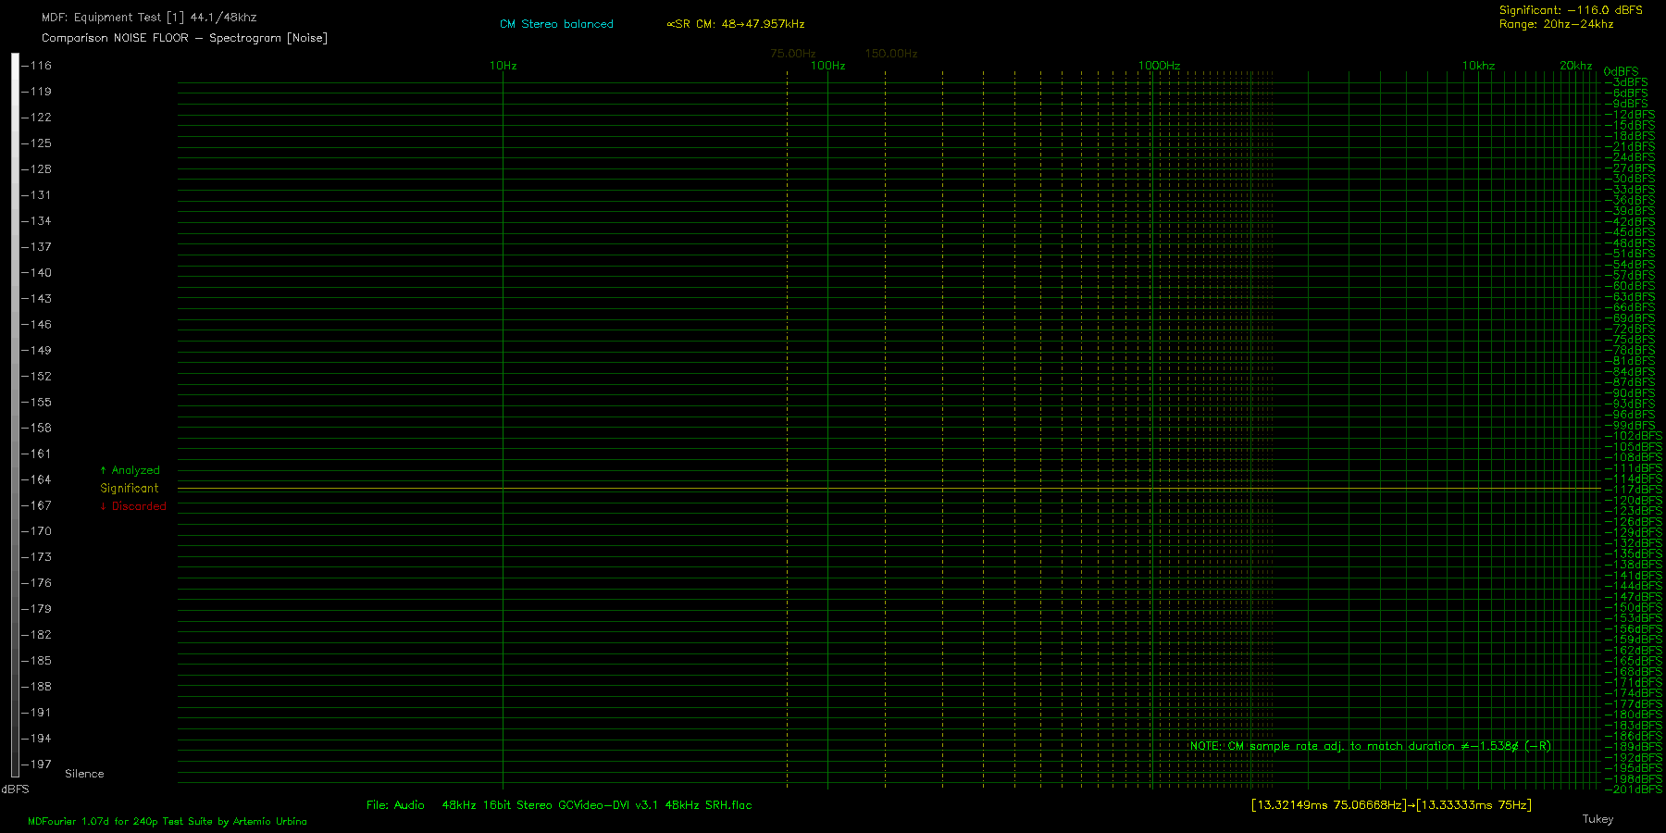Click the '10Hz' frequency axis label
This screenshot has height=833, width=1666.
pos(503,66)
